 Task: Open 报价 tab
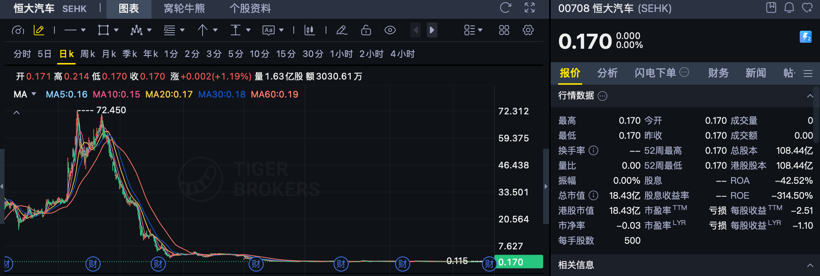coord(570,73)
